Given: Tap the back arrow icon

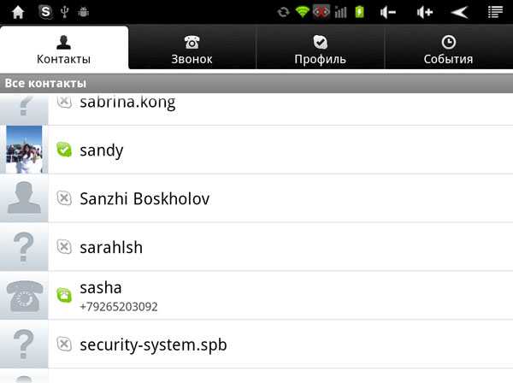Looking at the screenshot, I should (x=460, y=13).
